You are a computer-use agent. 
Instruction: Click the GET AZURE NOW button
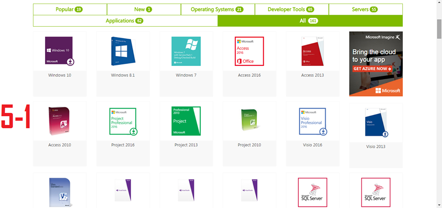tap(372, 69)
